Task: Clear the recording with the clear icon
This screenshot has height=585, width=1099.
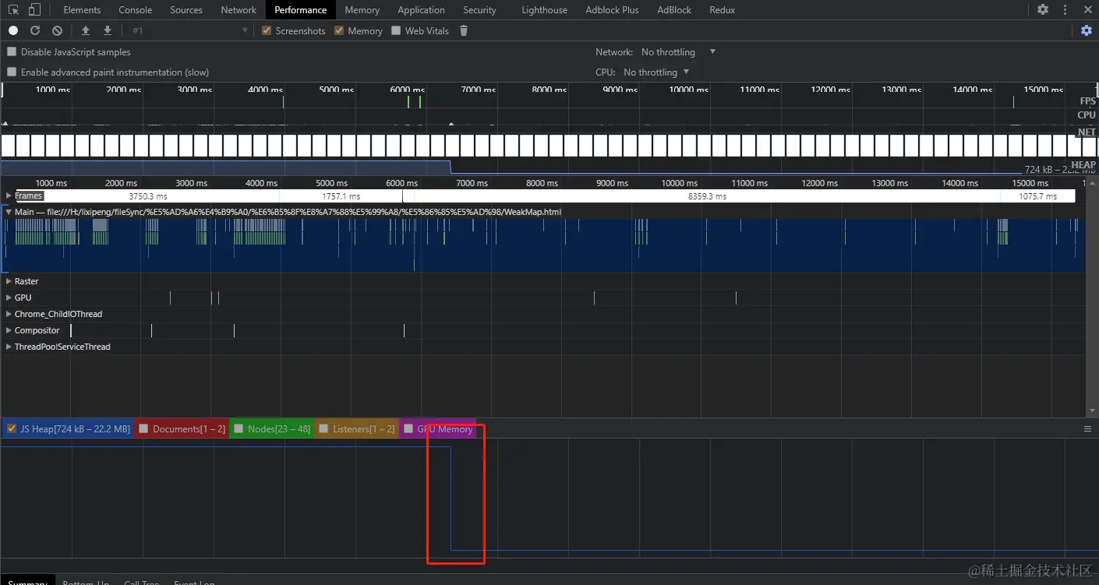Action: click(x=57, y=30)
